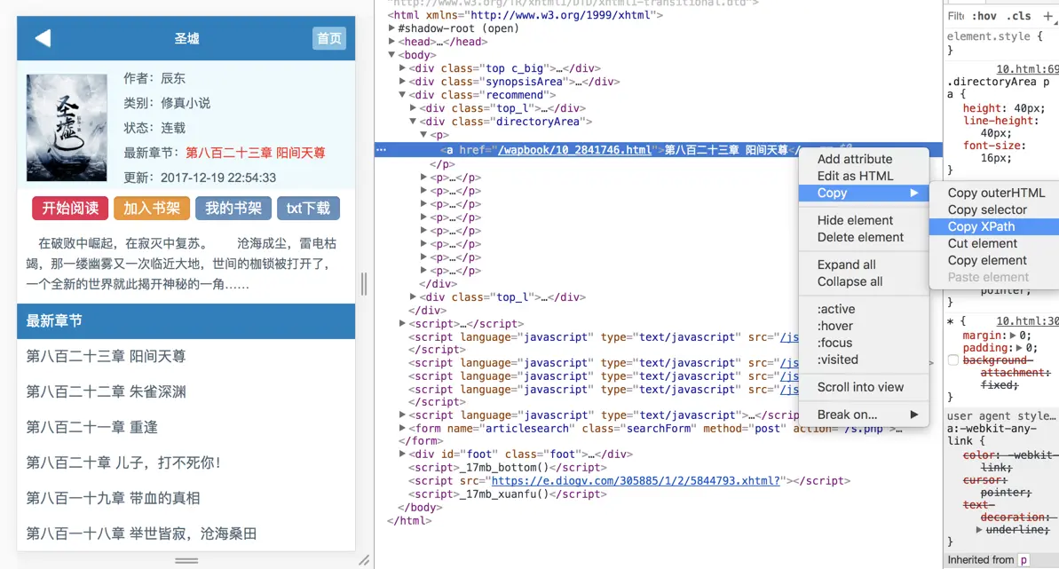
Task: Click the white back arrow icon
Action: (43, 38)
